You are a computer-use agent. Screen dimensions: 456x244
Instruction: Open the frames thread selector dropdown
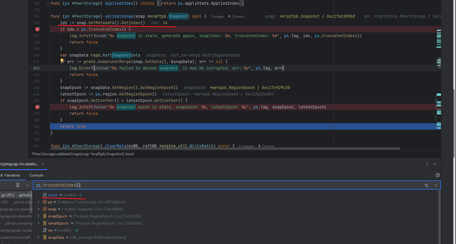click(x=27, y=185)
